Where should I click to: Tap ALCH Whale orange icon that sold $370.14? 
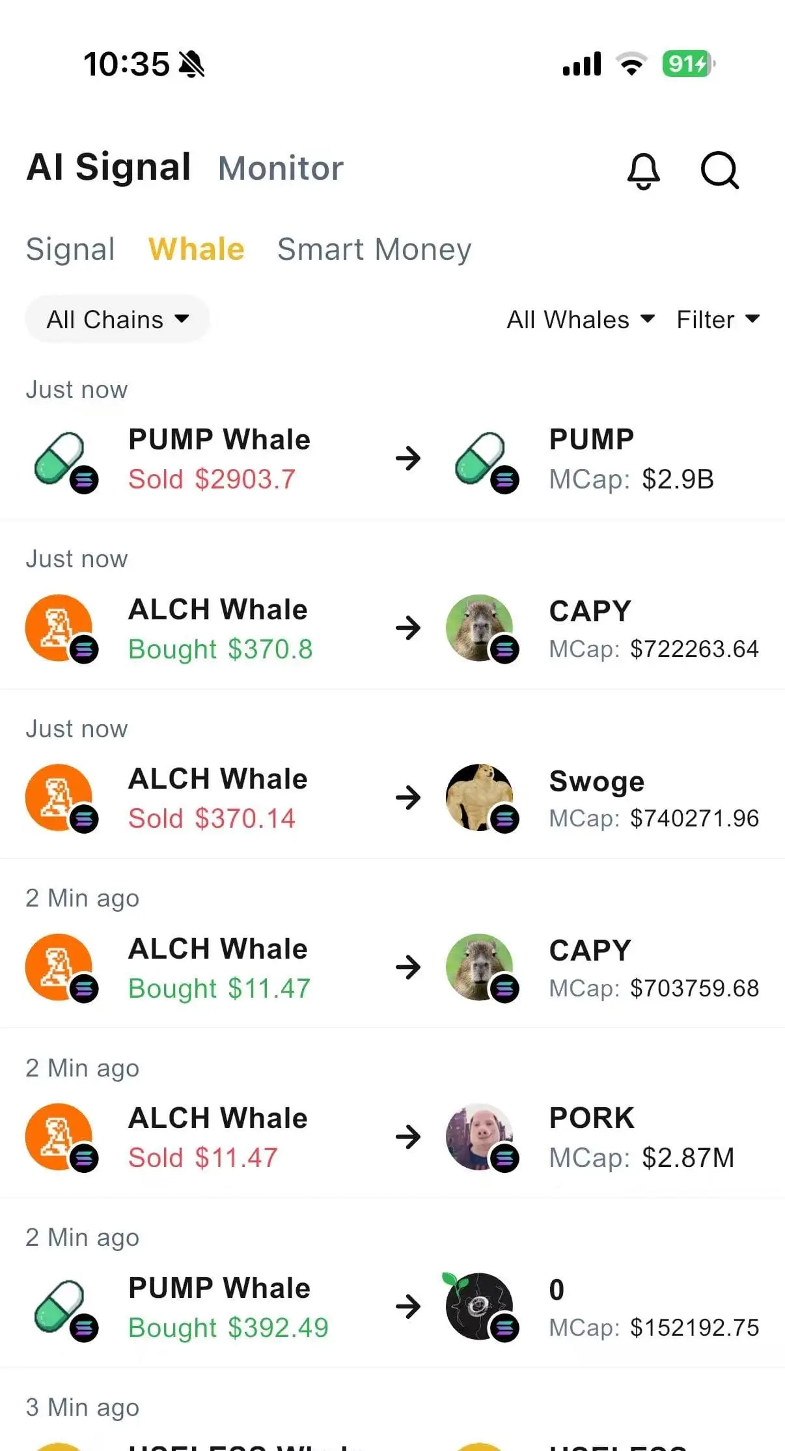(x=62, y=798)
